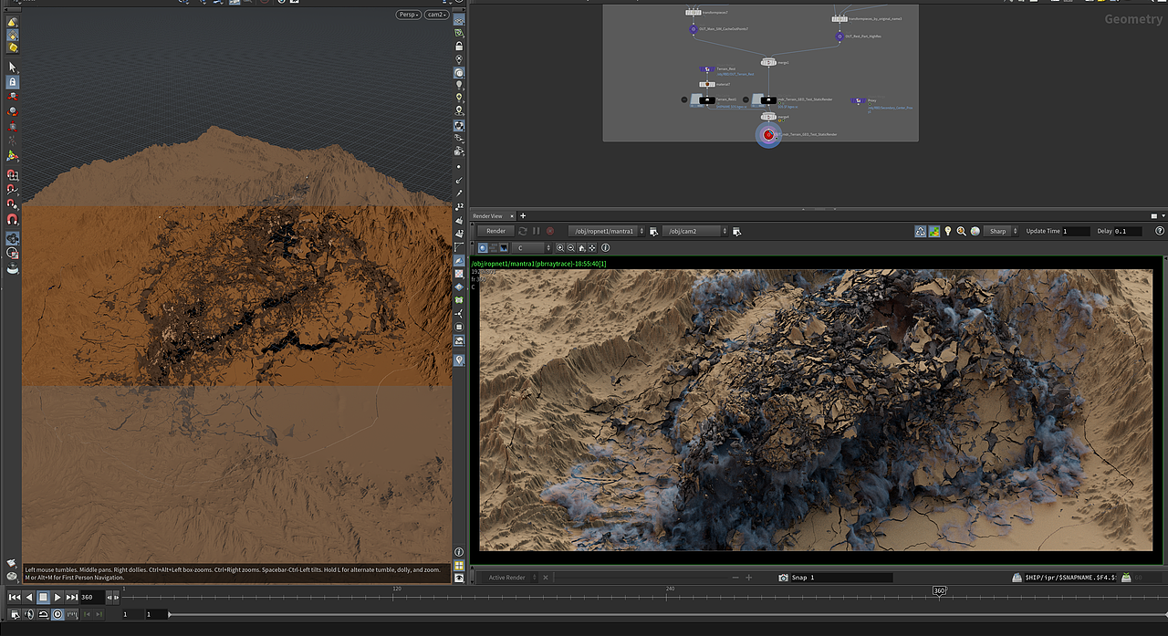Image resolution: width=1168 pixels, height=636 pixels.
Task: Click frame 360 marker on timeline
Action: pyautogui.click(x=939, y=591)
